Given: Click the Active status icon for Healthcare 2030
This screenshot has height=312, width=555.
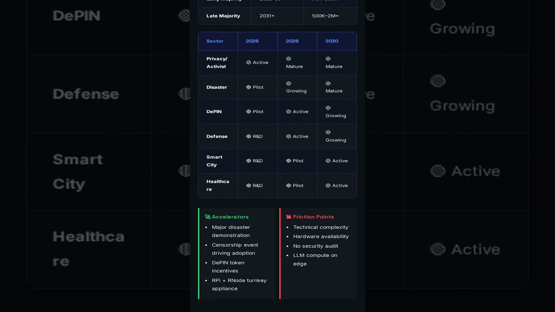Looking at the screenshot, I should [x=328, y=185].
